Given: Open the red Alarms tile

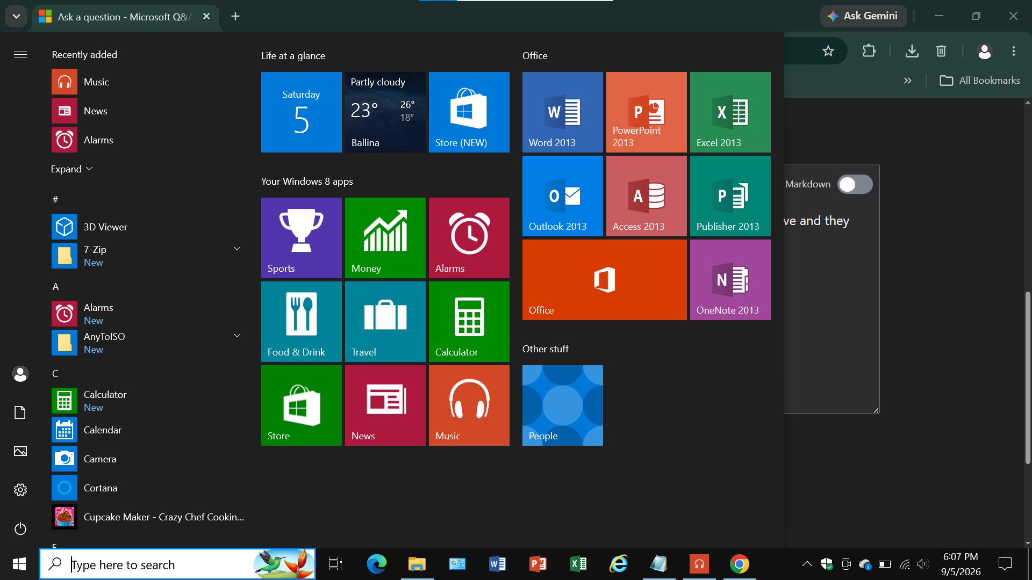Looking at the screenshot, I should coord(469,238).
